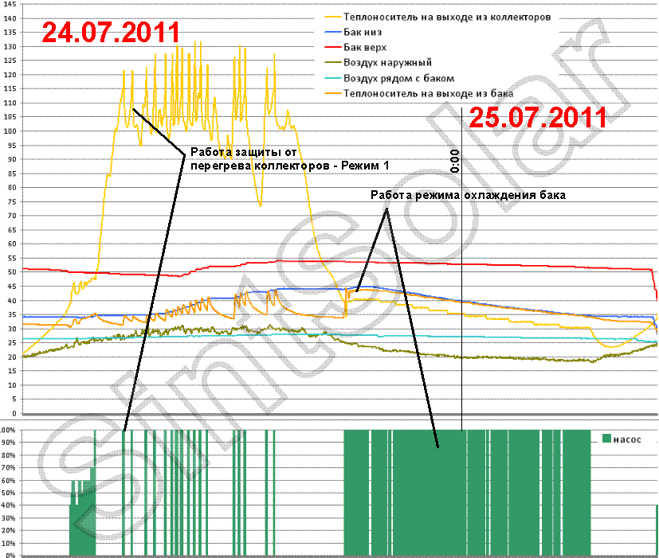Screen dimensions: 659x558
Task: Click the red date label "24.07.2011"
Action: coord(111,33)
